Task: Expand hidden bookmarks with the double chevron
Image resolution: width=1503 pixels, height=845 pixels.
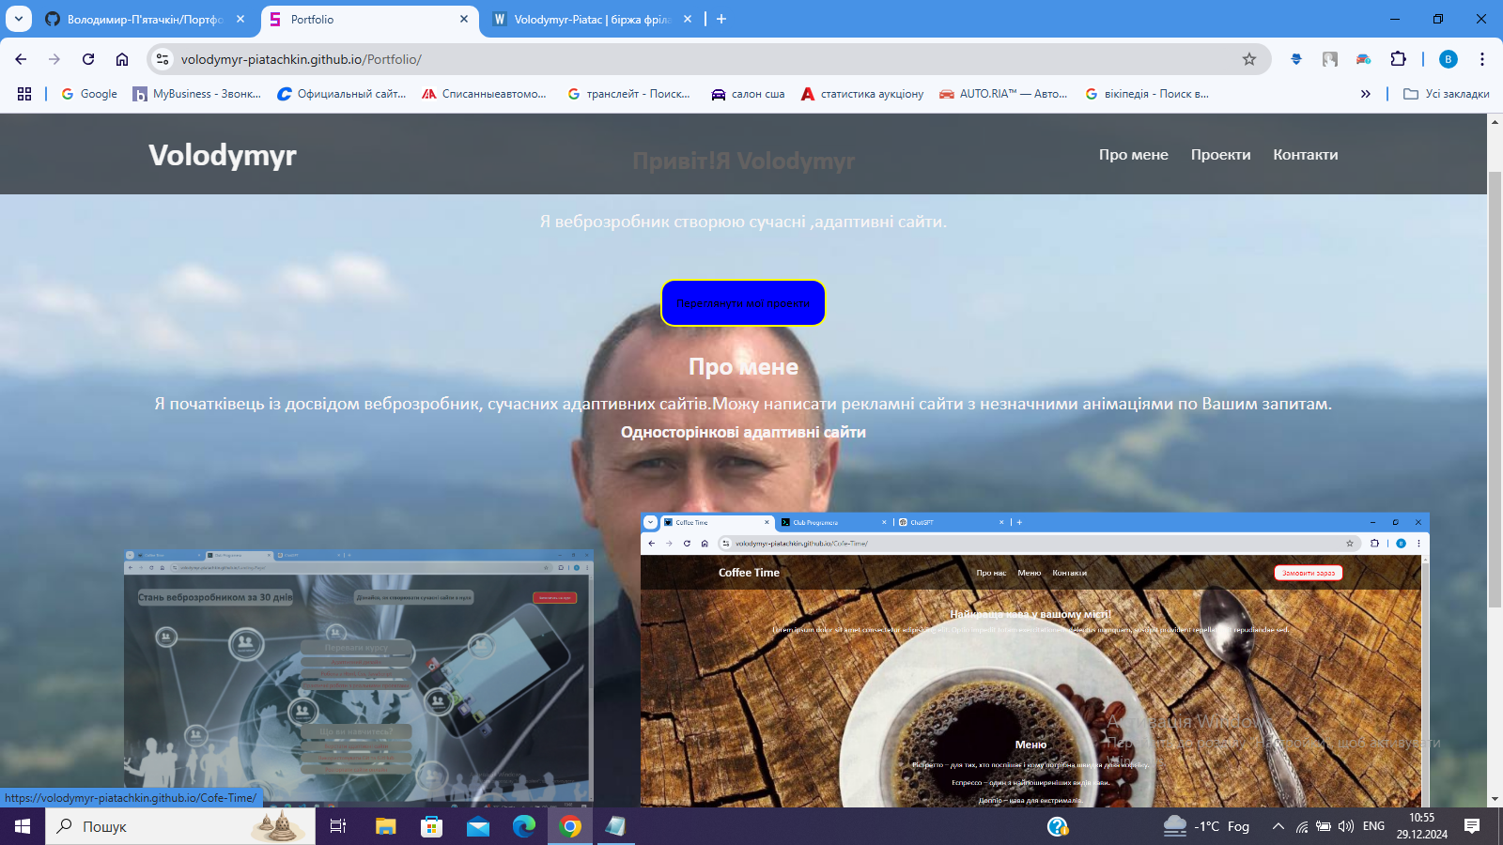Action: 1365,94
